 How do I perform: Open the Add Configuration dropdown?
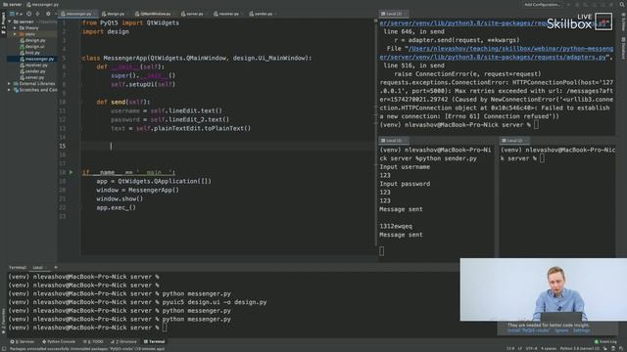pyautogui.click(x=542, y=4)
